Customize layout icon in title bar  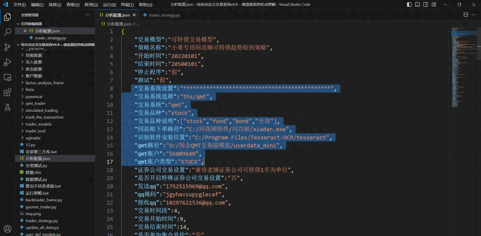click(x=433, y=4)
